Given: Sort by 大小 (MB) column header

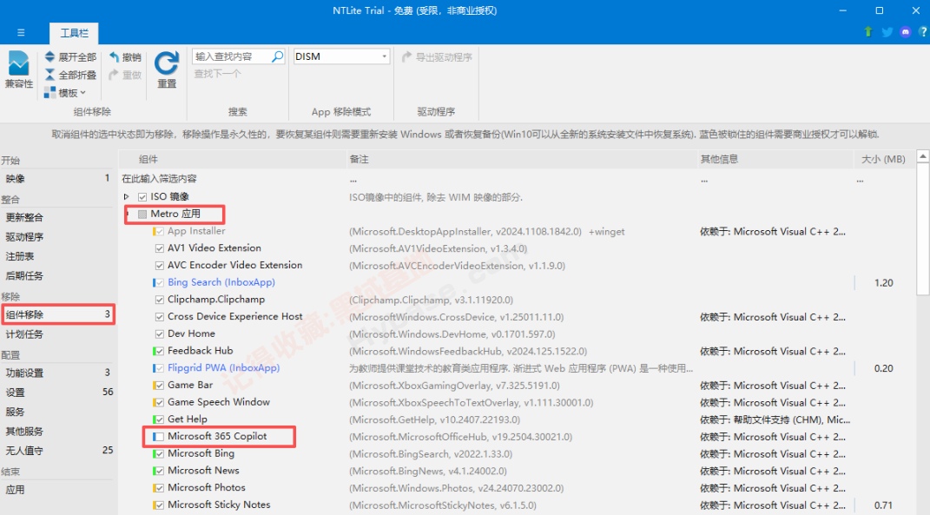Looking at the screenshot, I should tap(883, 159).
